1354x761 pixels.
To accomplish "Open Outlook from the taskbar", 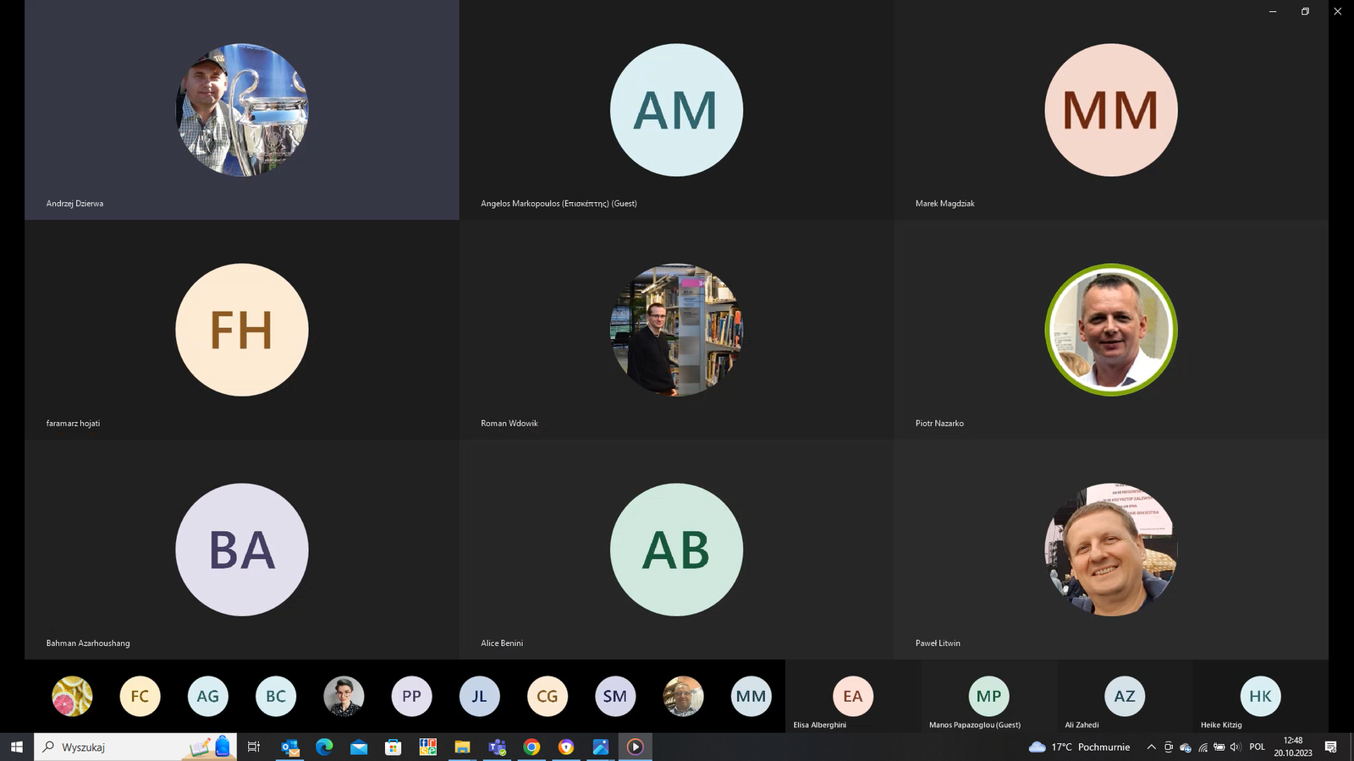I will [x=290, y=747].
